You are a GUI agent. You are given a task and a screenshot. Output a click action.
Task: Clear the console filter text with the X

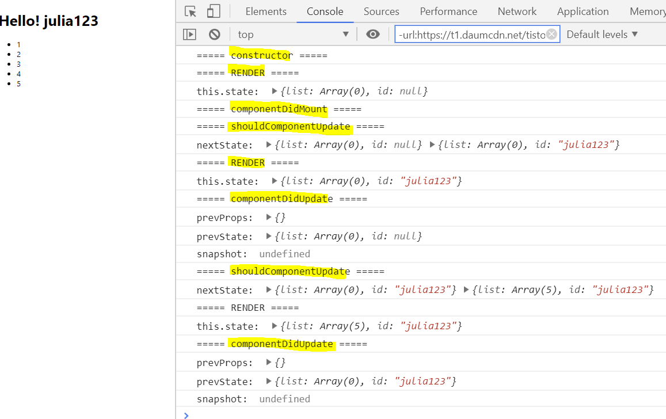(x=552, y=34)
